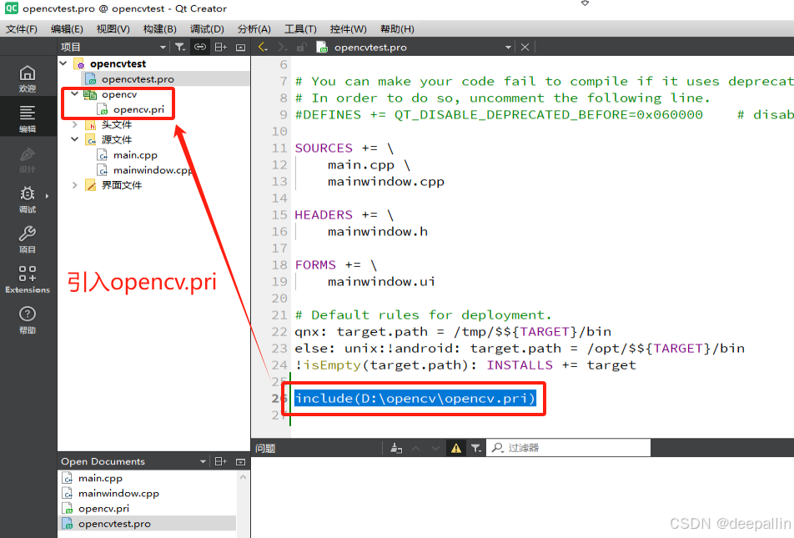Screen dimensions: 794x538
Task: Open the project view selector dropdown
Action: (x=163, y=47)
